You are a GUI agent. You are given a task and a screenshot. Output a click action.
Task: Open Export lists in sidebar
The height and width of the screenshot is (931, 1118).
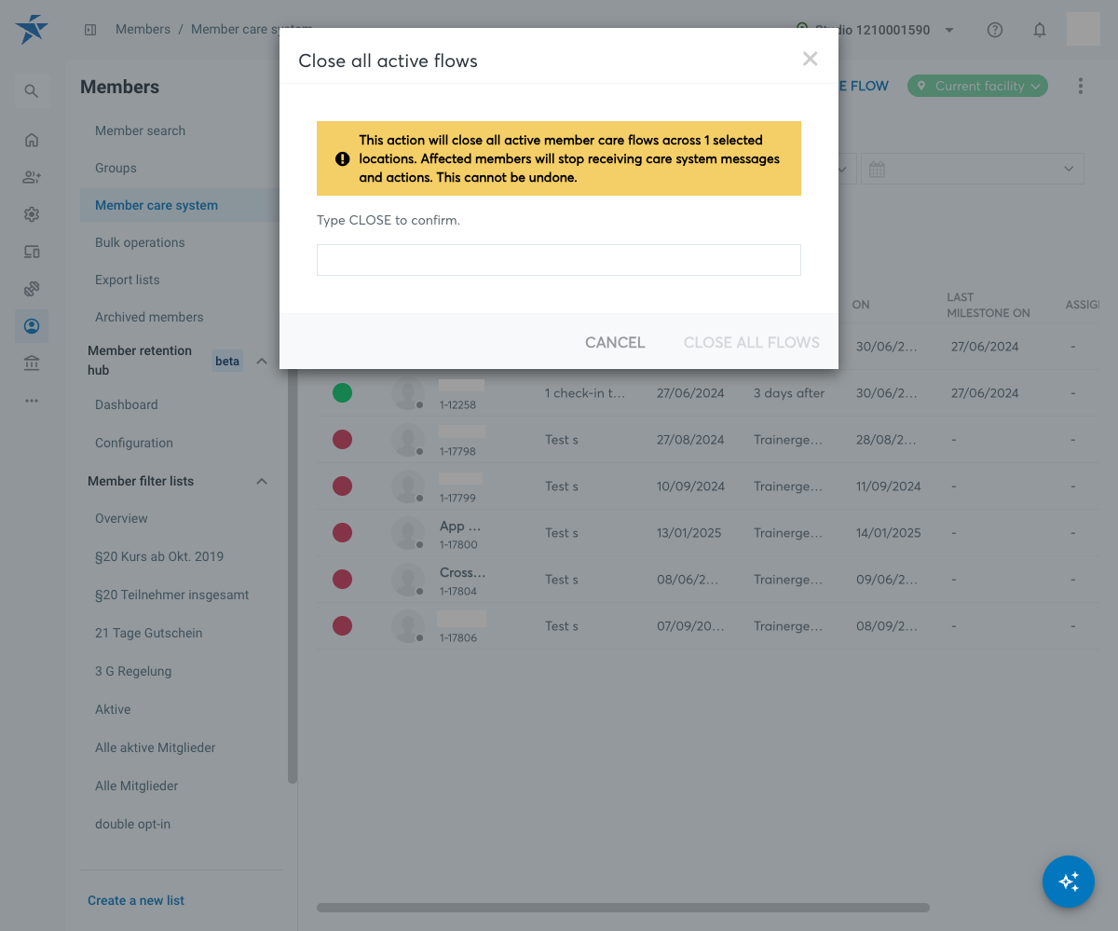127,280
